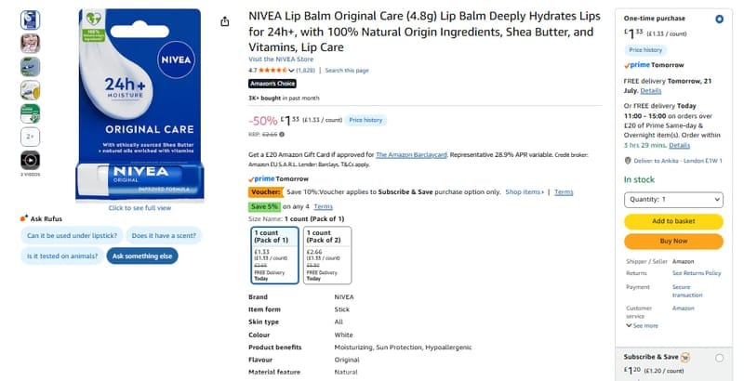Screen dimensions: 744x381
Task: Choose the 1 count (Pack of 2) option
Action: click(327, 256)
